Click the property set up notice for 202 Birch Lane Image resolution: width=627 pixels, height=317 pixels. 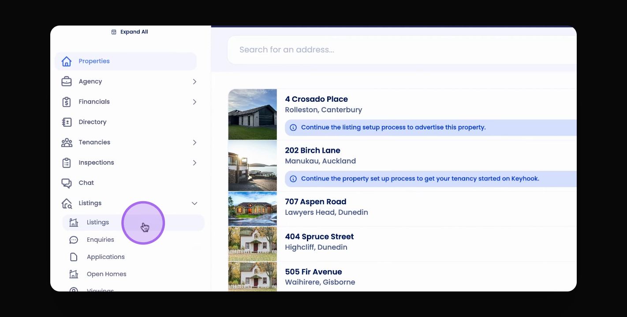(x=431, y=179)
